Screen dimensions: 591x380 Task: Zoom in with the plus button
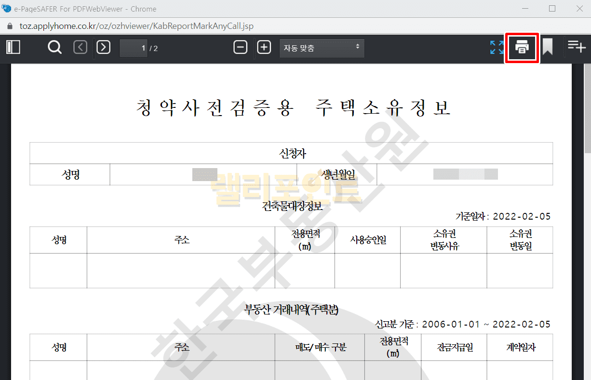264,47
